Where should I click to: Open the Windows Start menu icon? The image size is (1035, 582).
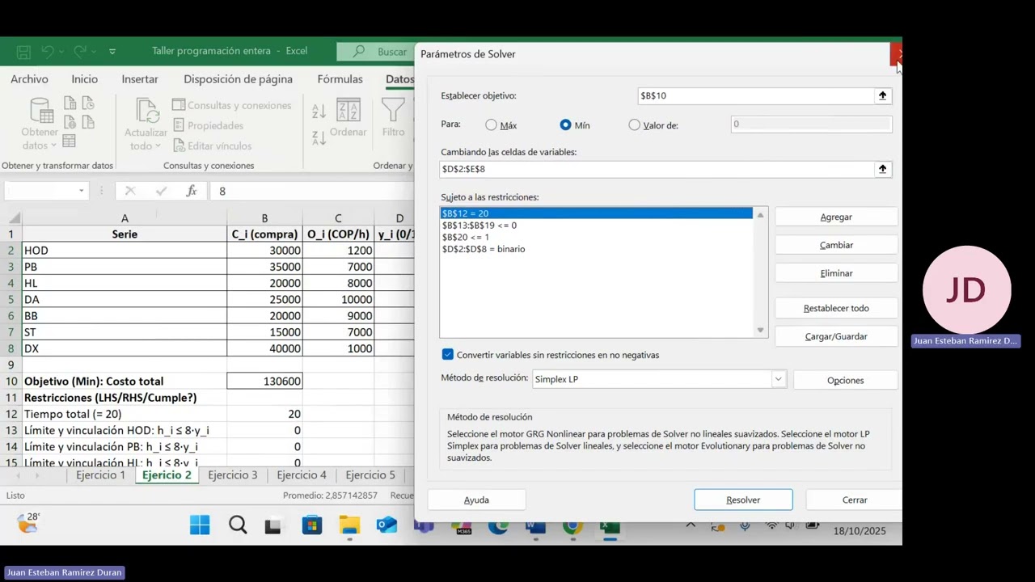point(200,525)
